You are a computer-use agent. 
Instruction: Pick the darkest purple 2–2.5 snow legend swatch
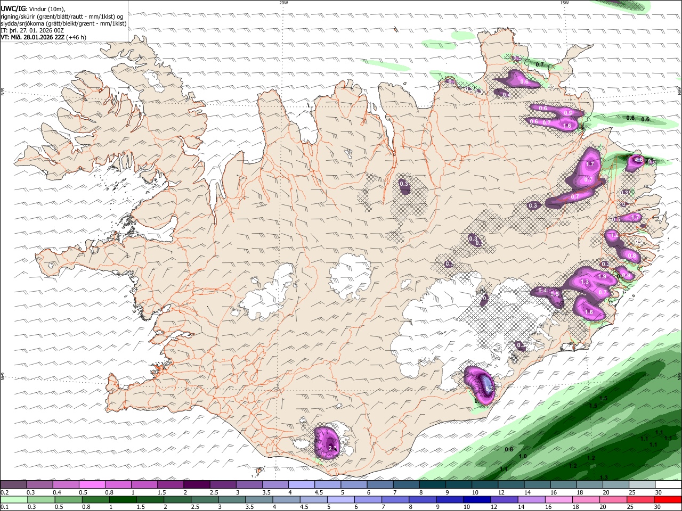[x=197, y=485]
